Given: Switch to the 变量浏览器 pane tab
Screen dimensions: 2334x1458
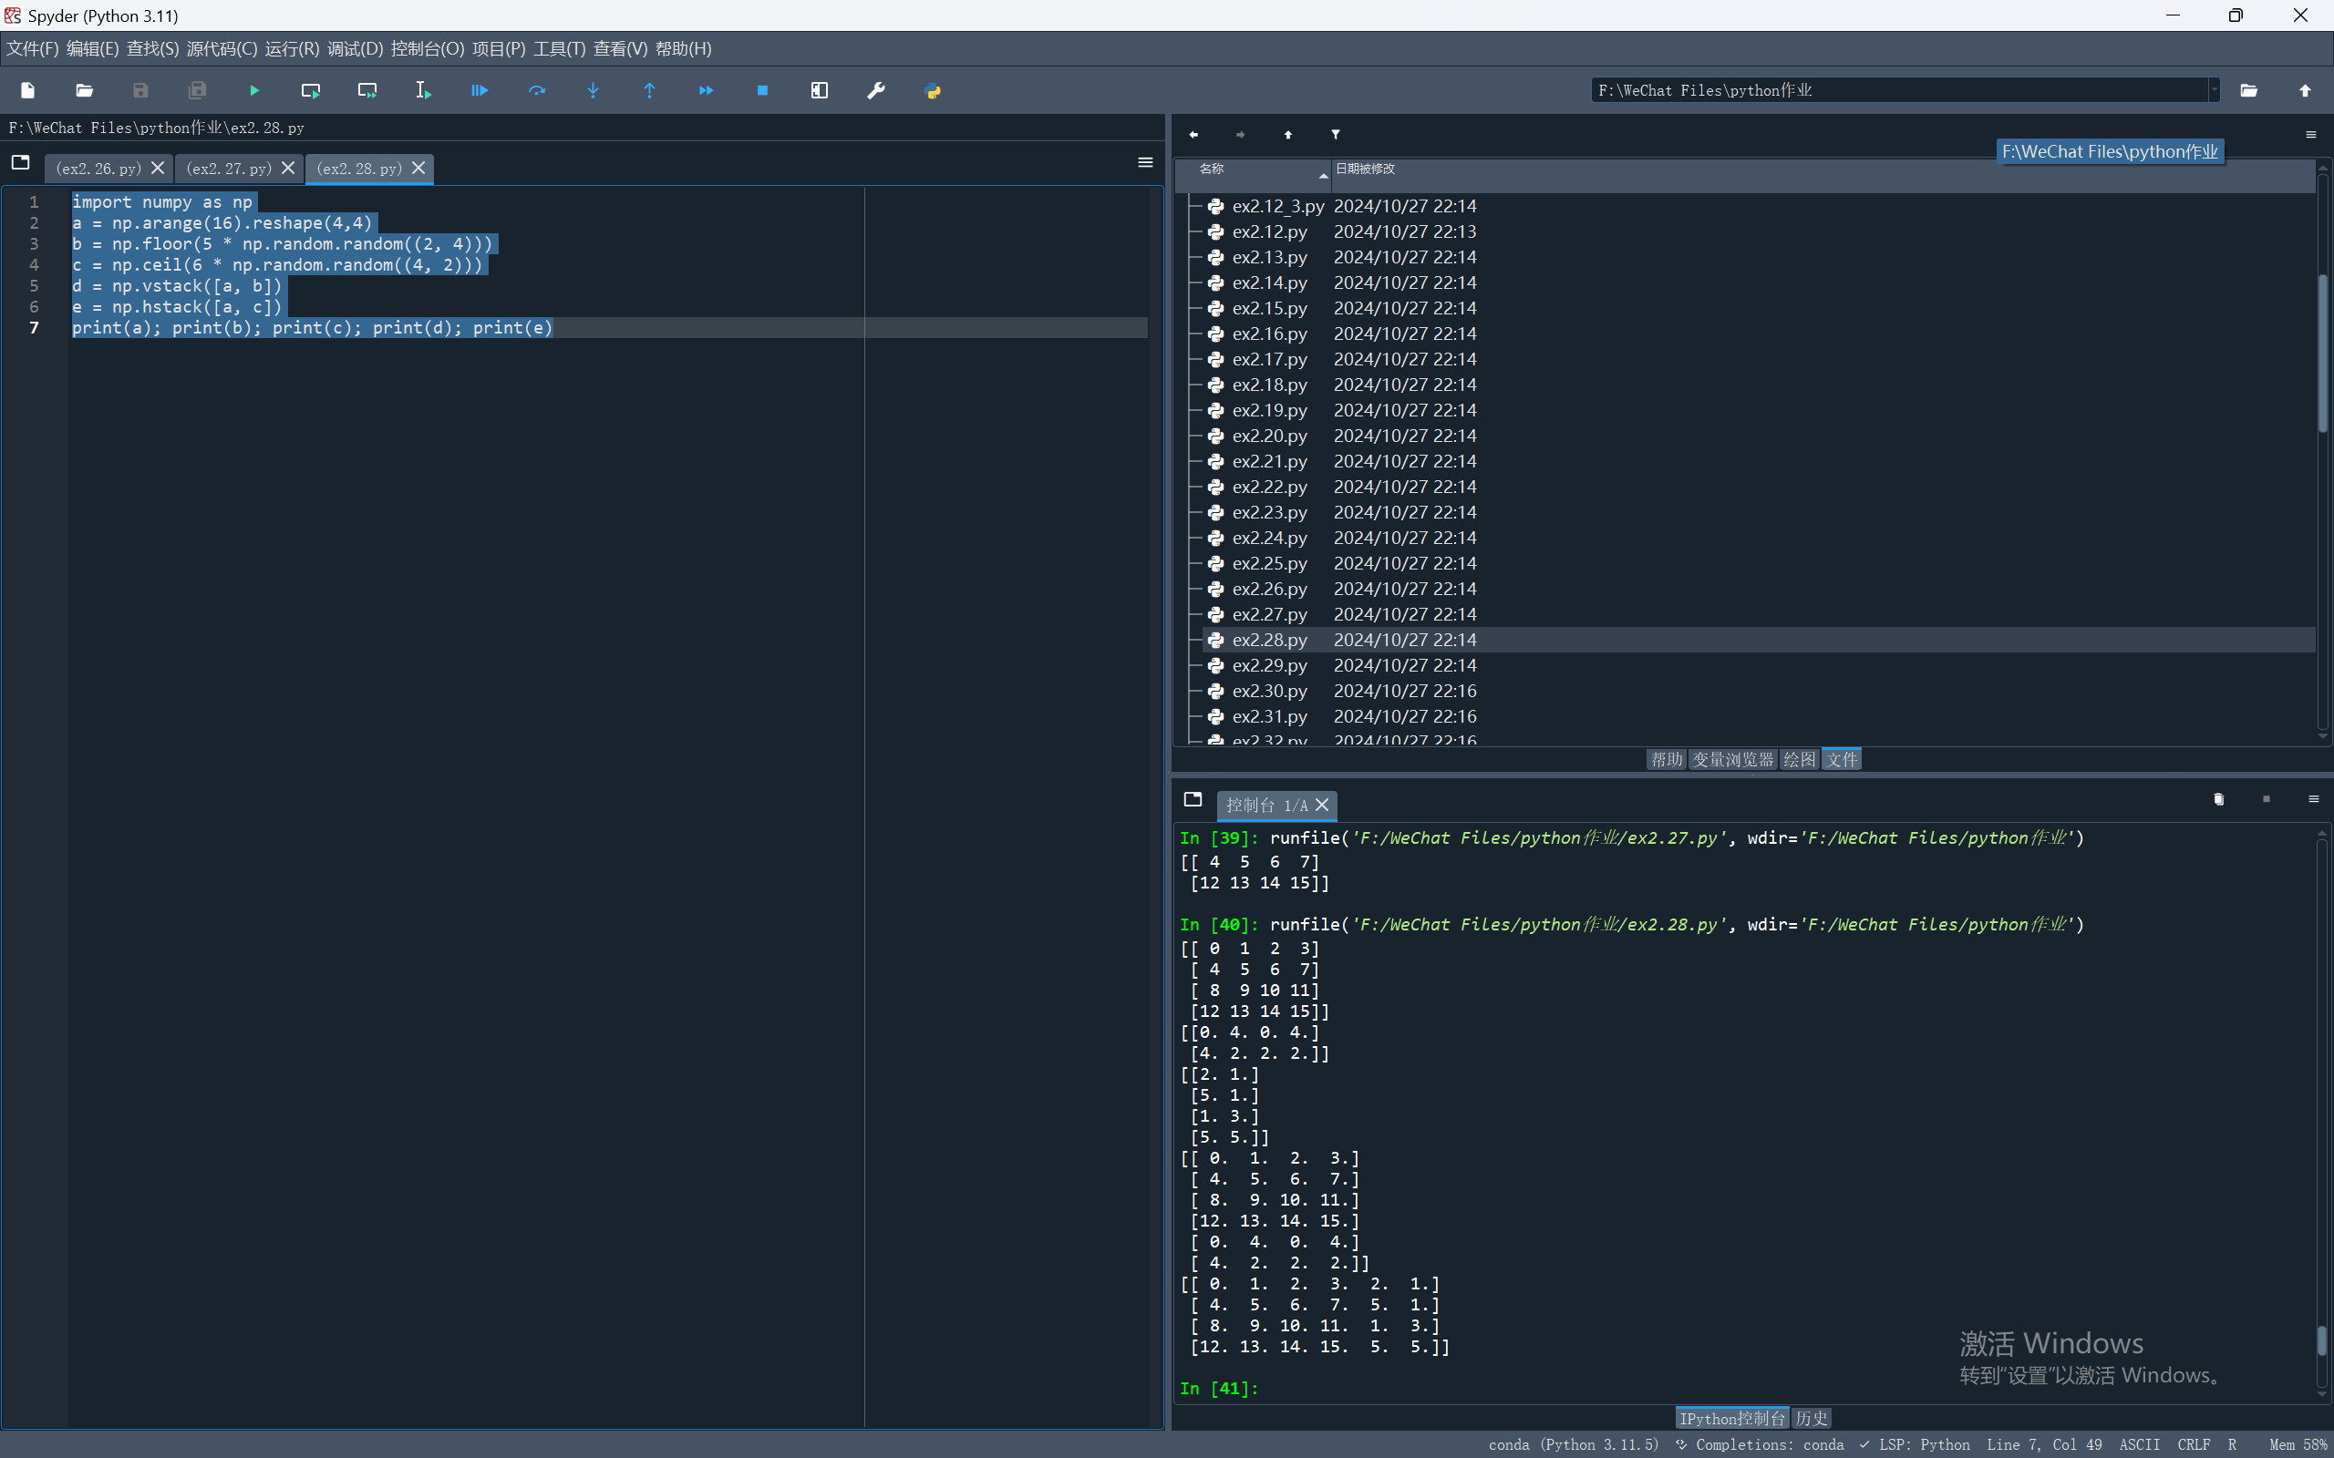Looking at the screenshot, I should 1732,760.
